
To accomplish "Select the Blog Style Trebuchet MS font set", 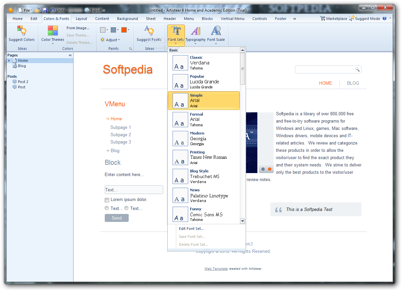I will (x=203, y=176).
